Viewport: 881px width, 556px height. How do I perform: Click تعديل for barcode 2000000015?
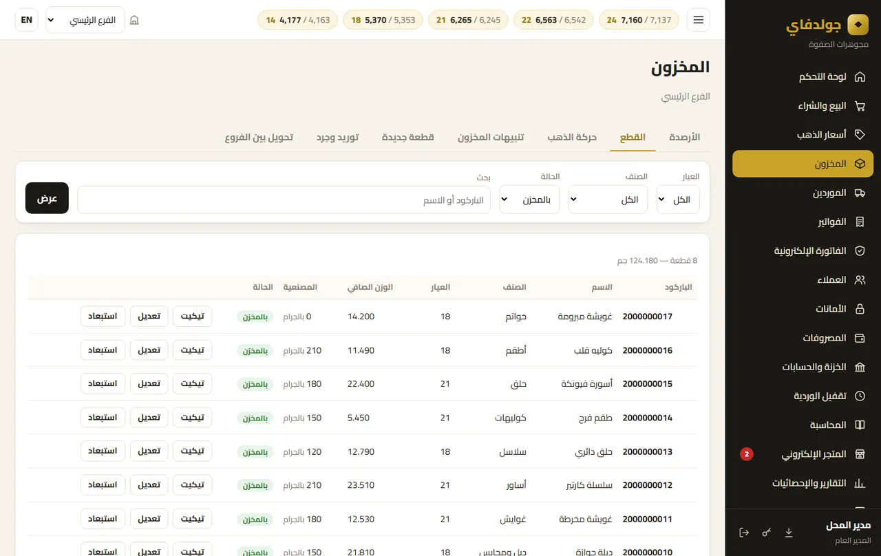pyautogui.click(x=149, y=384)
